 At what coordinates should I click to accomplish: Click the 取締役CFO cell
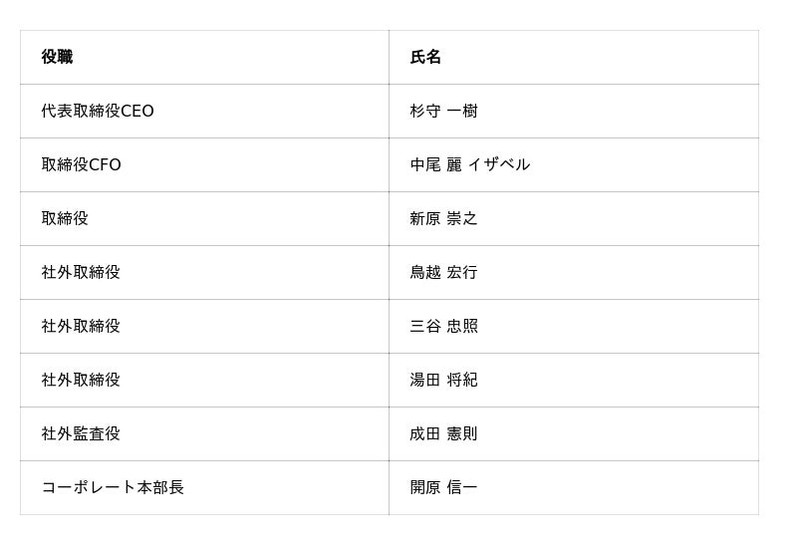[81, 165]
